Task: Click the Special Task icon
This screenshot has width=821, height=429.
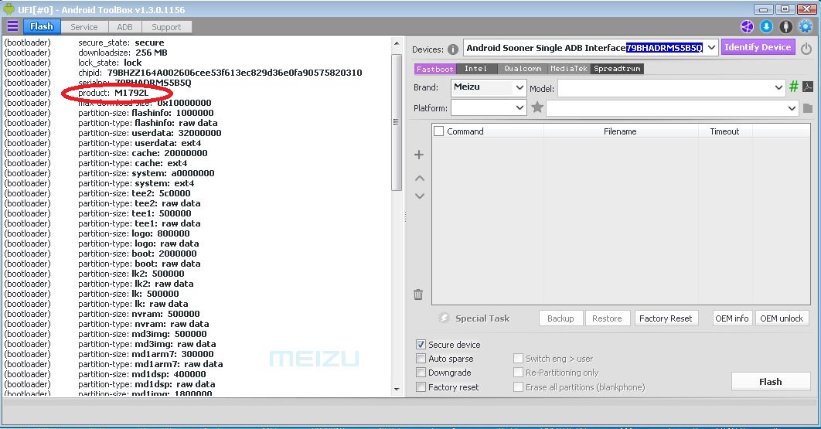Action: (444, 318)
